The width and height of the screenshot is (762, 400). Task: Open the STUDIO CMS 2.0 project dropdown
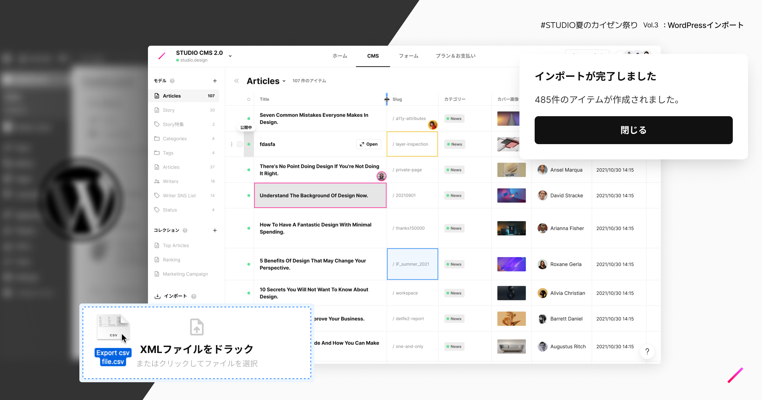point(230,56)
